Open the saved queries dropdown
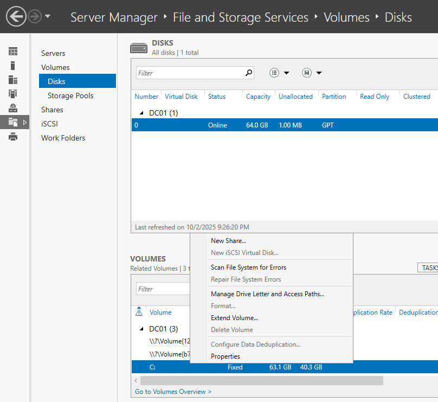 click(x=312, y=73)
